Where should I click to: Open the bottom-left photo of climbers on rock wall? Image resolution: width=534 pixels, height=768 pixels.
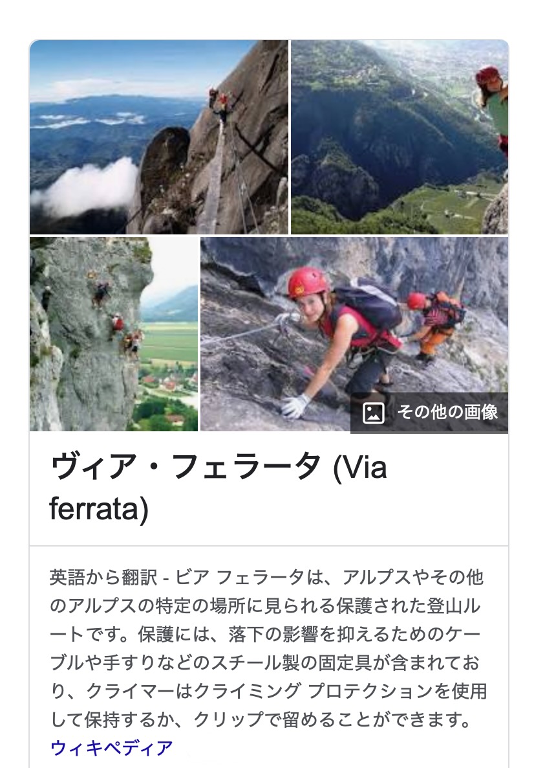pyautogui.click(x=114, y=334)
